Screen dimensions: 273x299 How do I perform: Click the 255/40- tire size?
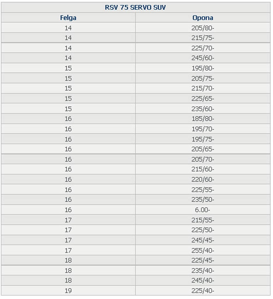[203, 250]
